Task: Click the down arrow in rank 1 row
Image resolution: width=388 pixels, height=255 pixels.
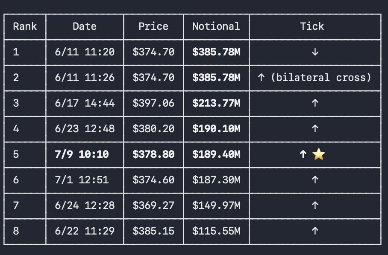Action: [x=315, y=52]
